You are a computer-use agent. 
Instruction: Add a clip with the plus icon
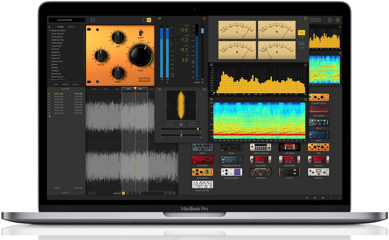[49, 116]
